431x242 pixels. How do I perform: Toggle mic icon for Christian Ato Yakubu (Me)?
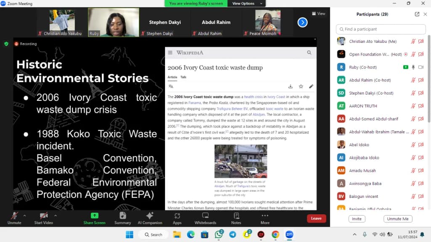tap(413, 42)
